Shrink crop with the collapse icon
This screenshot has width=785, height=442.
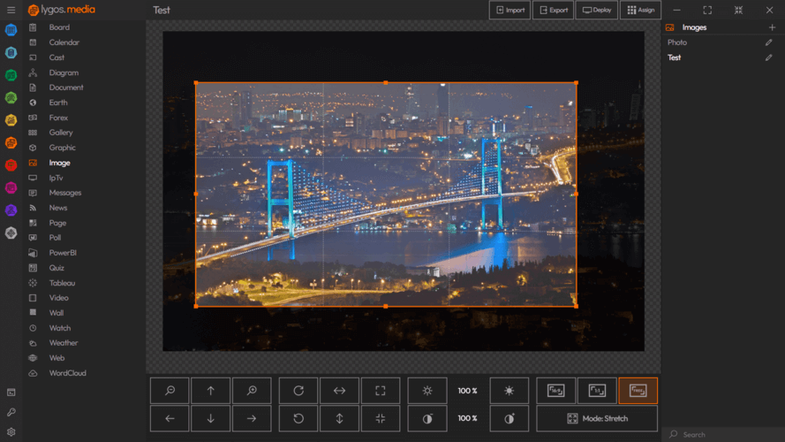pyautogui.click(x=381, y=418)
